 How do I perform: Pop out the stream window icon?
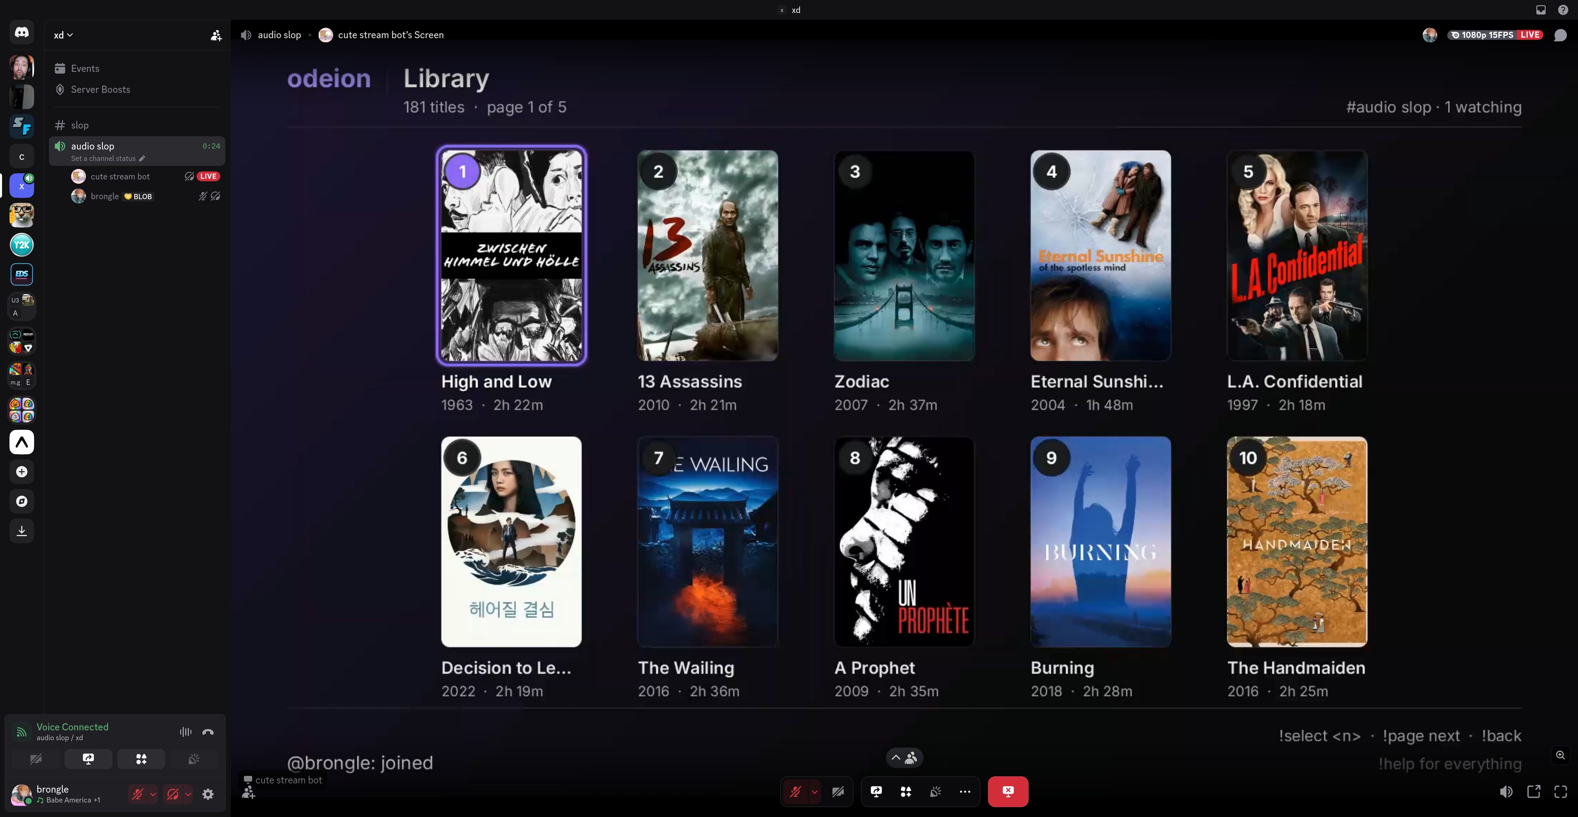1533,791
